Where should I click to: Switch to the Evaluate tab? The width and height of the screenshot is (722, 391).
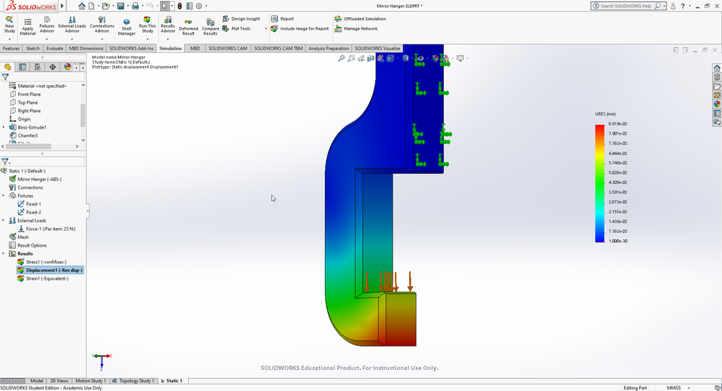click(x=54, y=48)
